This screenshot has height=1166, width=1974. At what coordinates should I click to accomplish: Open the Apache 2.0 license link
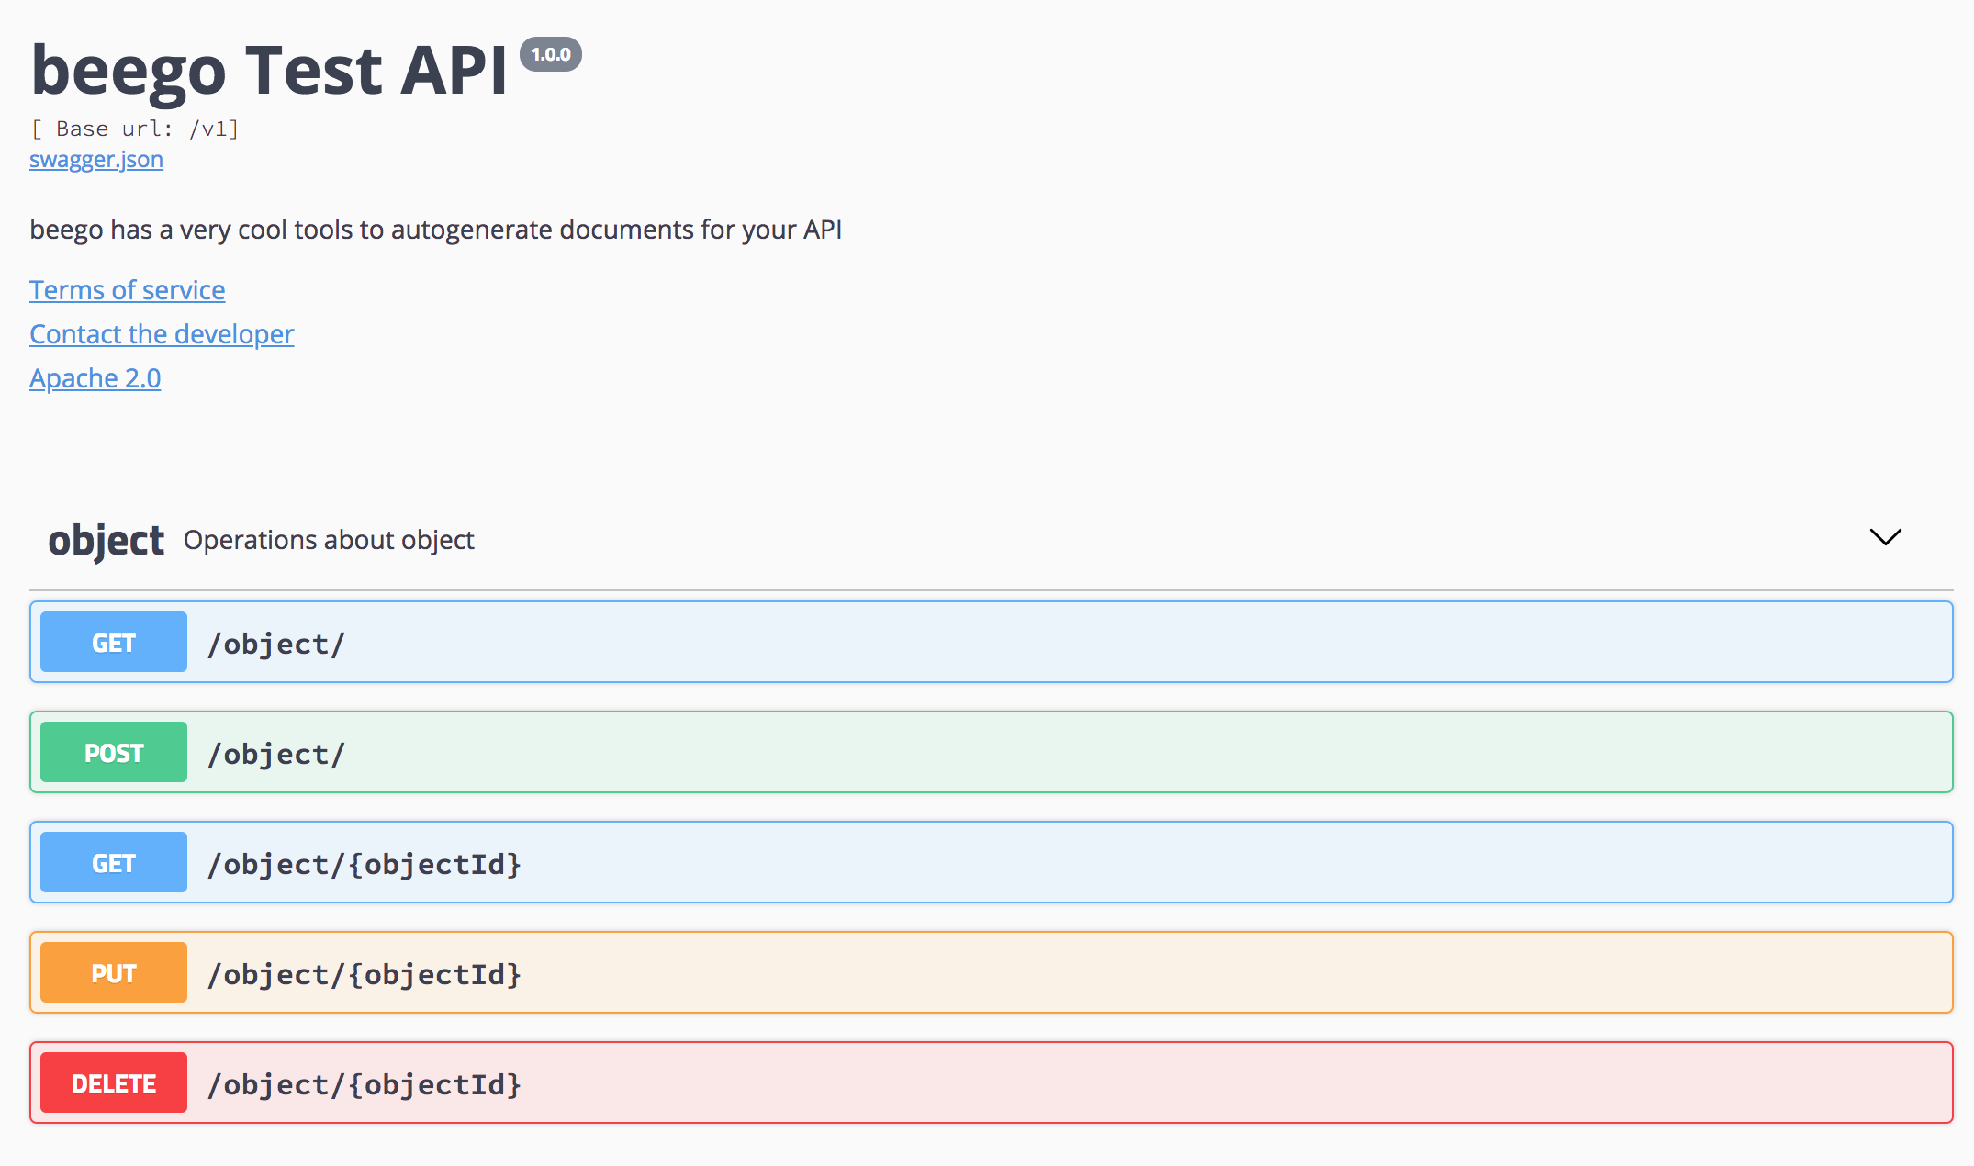(95, 378)
